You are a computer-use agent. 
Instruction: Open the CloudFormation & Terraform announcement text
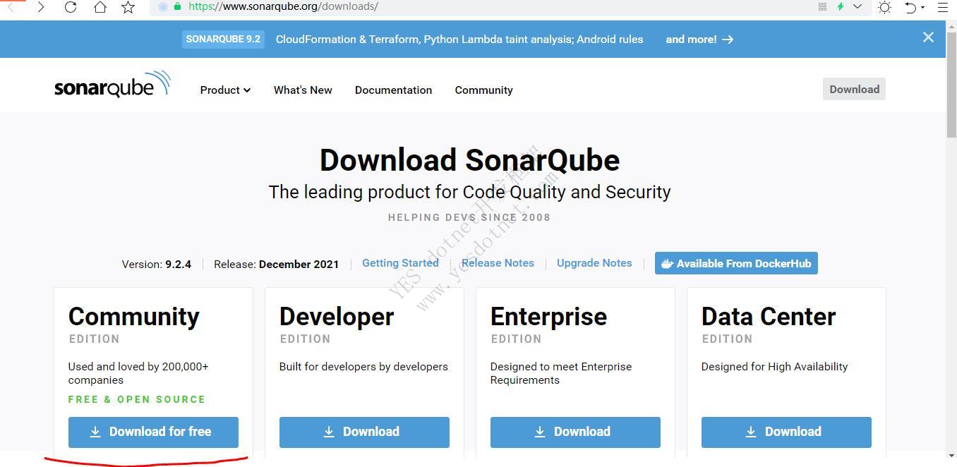pos(459,40)
